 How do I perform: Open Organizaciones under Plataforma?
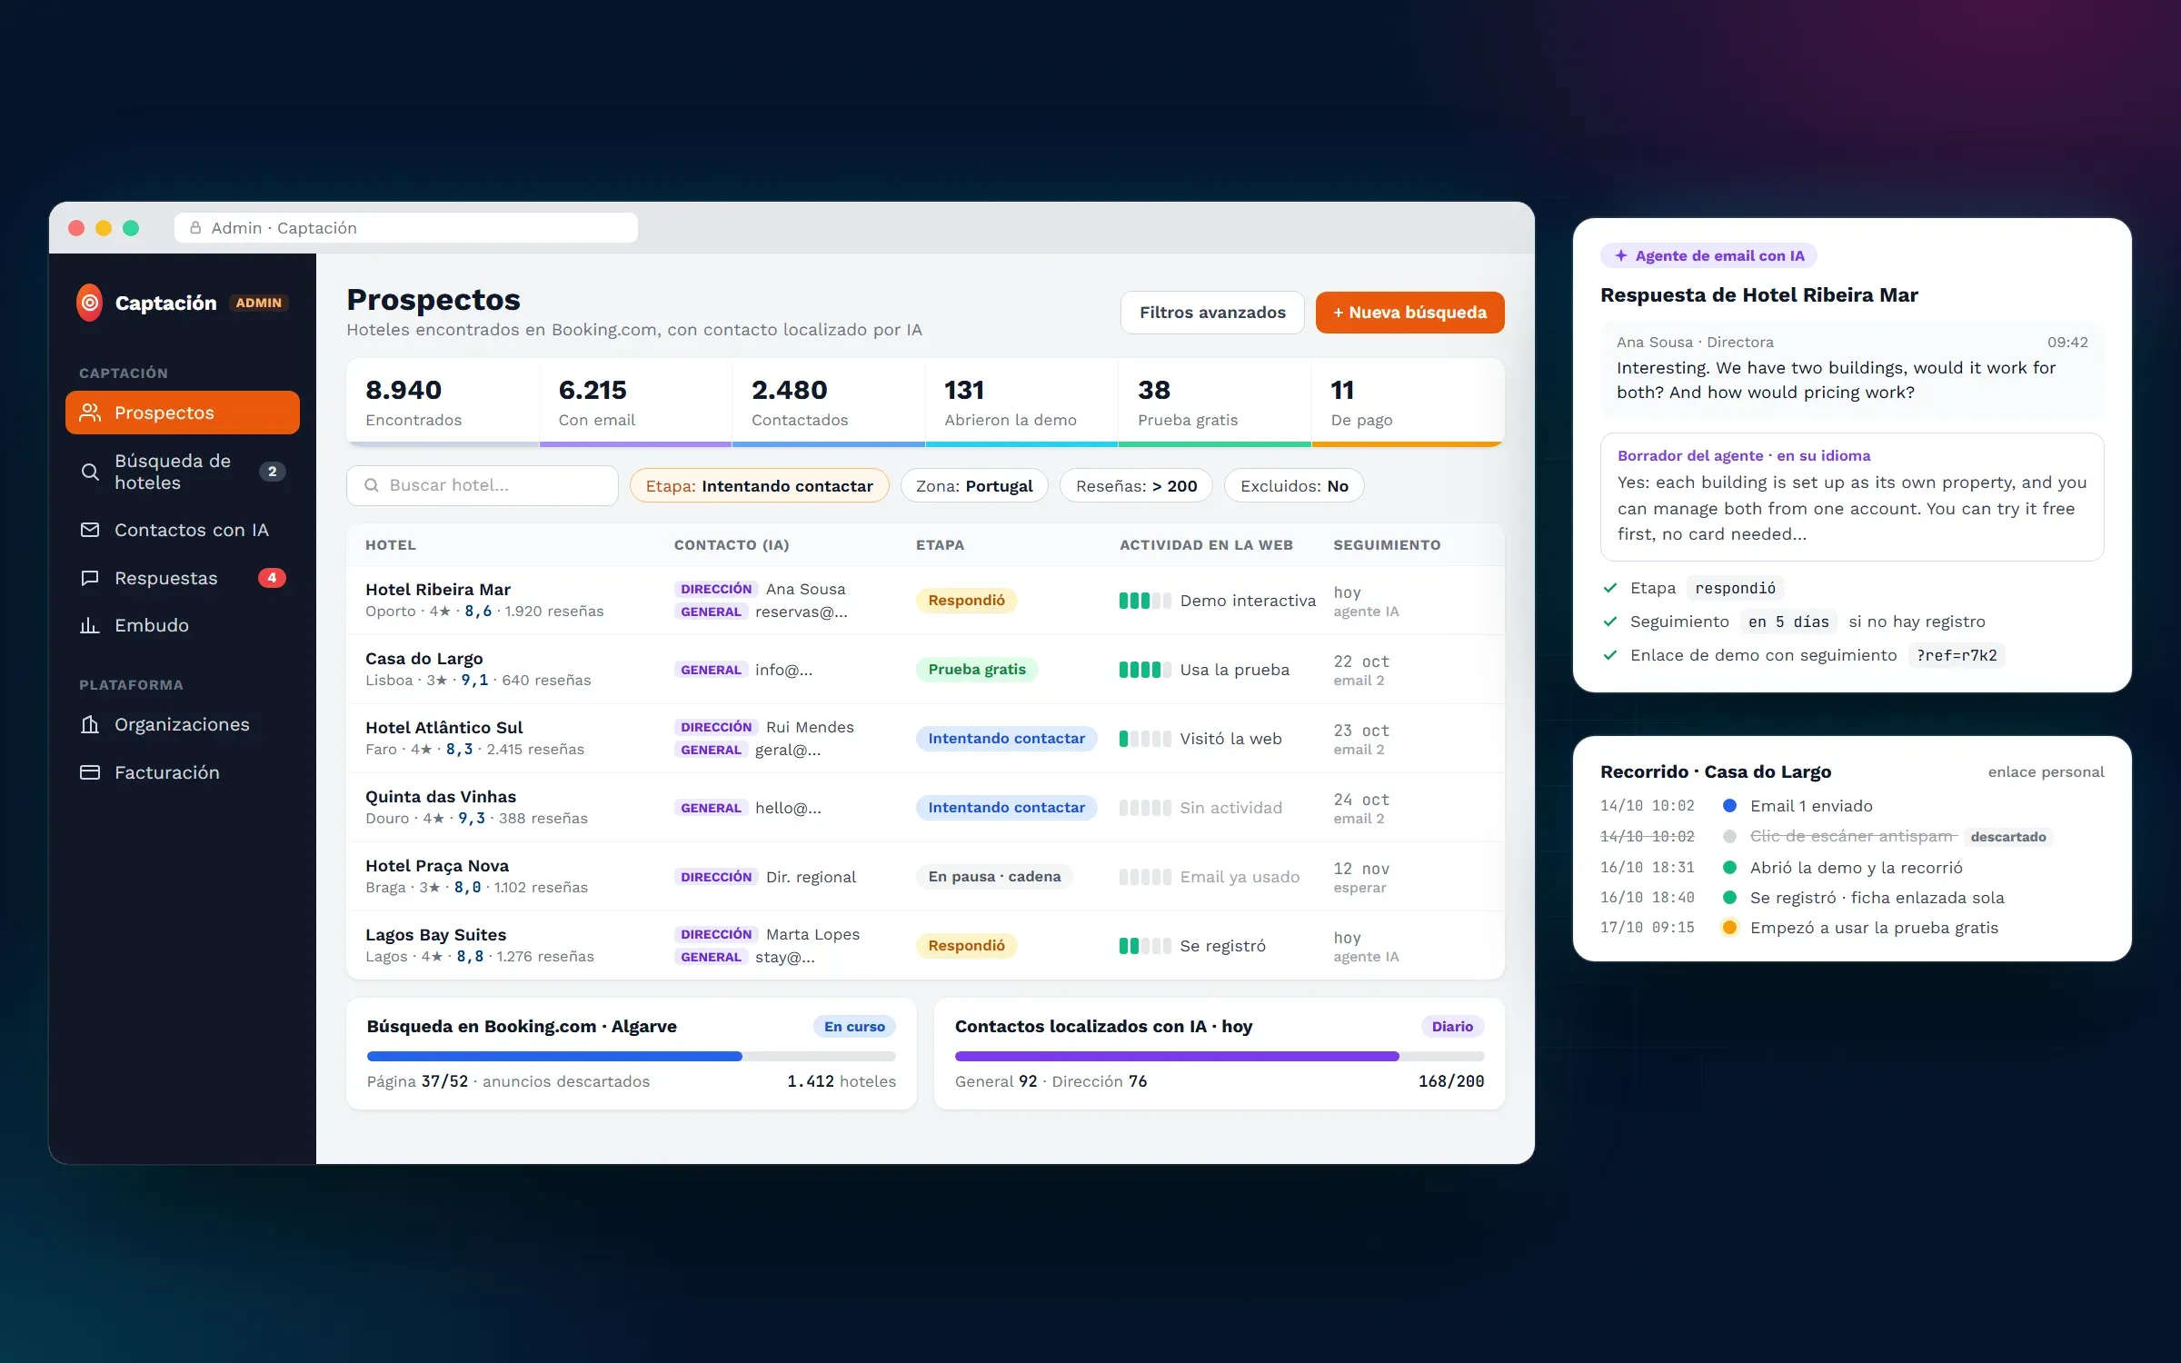pos(183,724)
